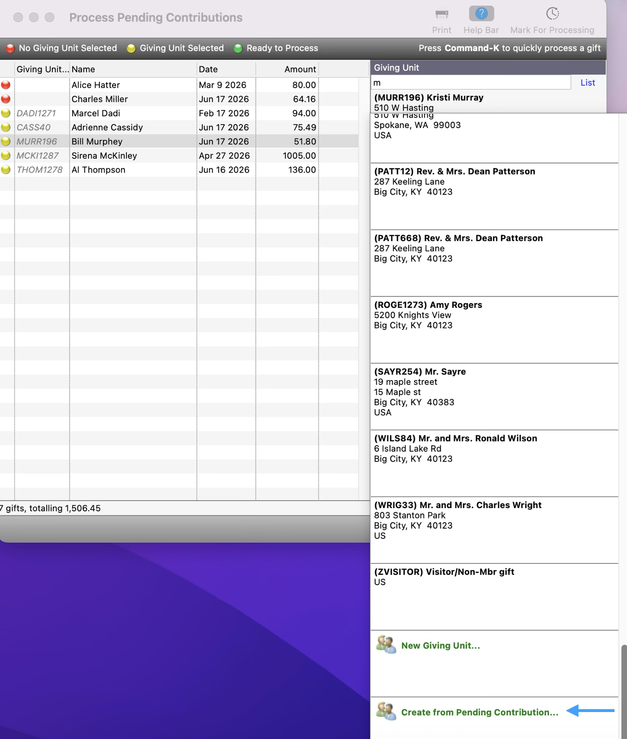Click the THOM1278 giving unit code
The width and height of the screenshot is (627, 739).
(39, 170)
